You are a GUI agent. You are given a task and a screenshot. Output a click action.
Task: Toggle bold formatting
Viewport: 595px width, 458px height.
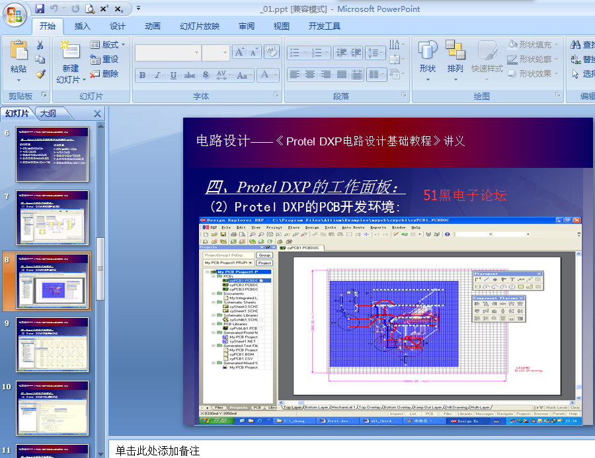[x=142, y=75]
